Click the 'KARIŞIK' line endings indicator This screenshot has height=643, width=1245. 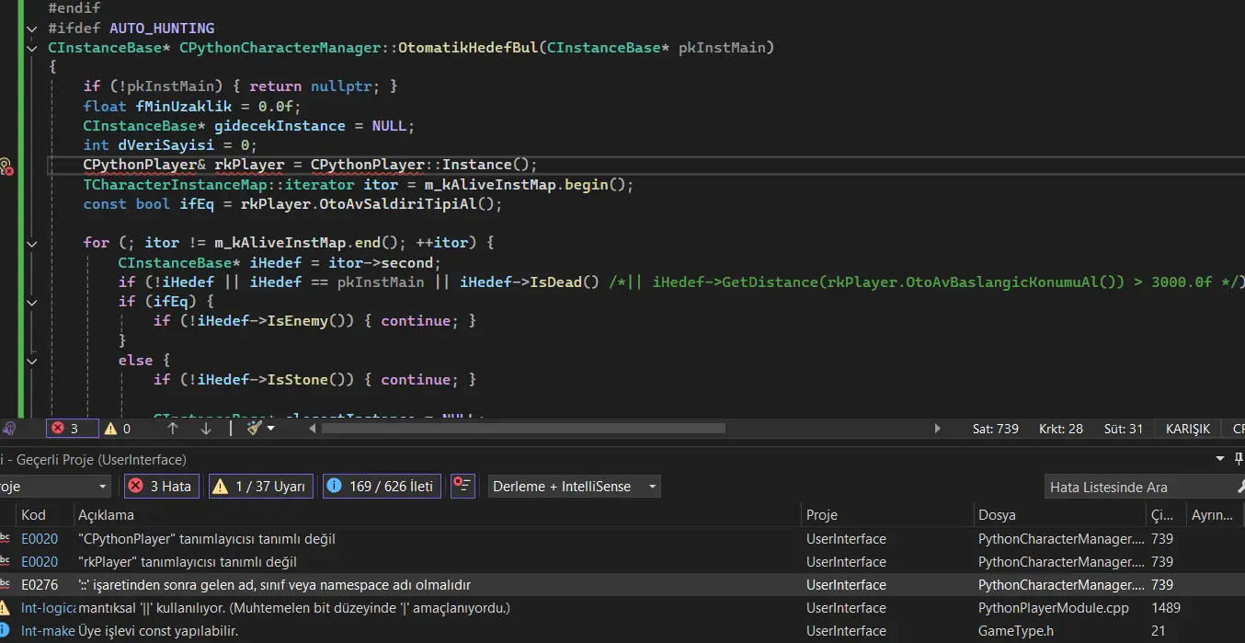(1187, 429)
